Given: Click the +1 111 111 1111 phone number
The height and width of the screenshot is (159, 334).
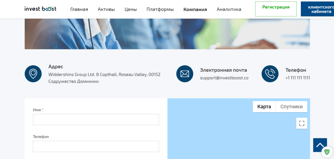Looking at the screenshot, I should 297,78.
